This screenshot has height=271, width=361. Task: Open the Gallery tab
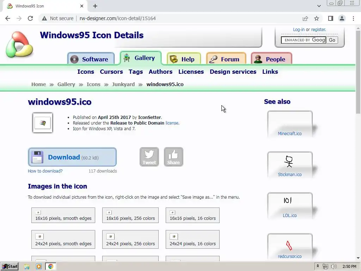141,58
